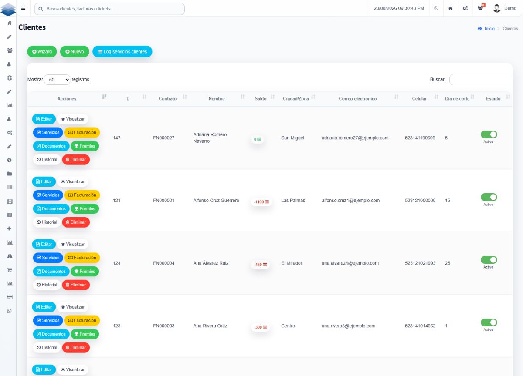Open Facturación for Ana Rivera Ortiz

tap(82, 320)
